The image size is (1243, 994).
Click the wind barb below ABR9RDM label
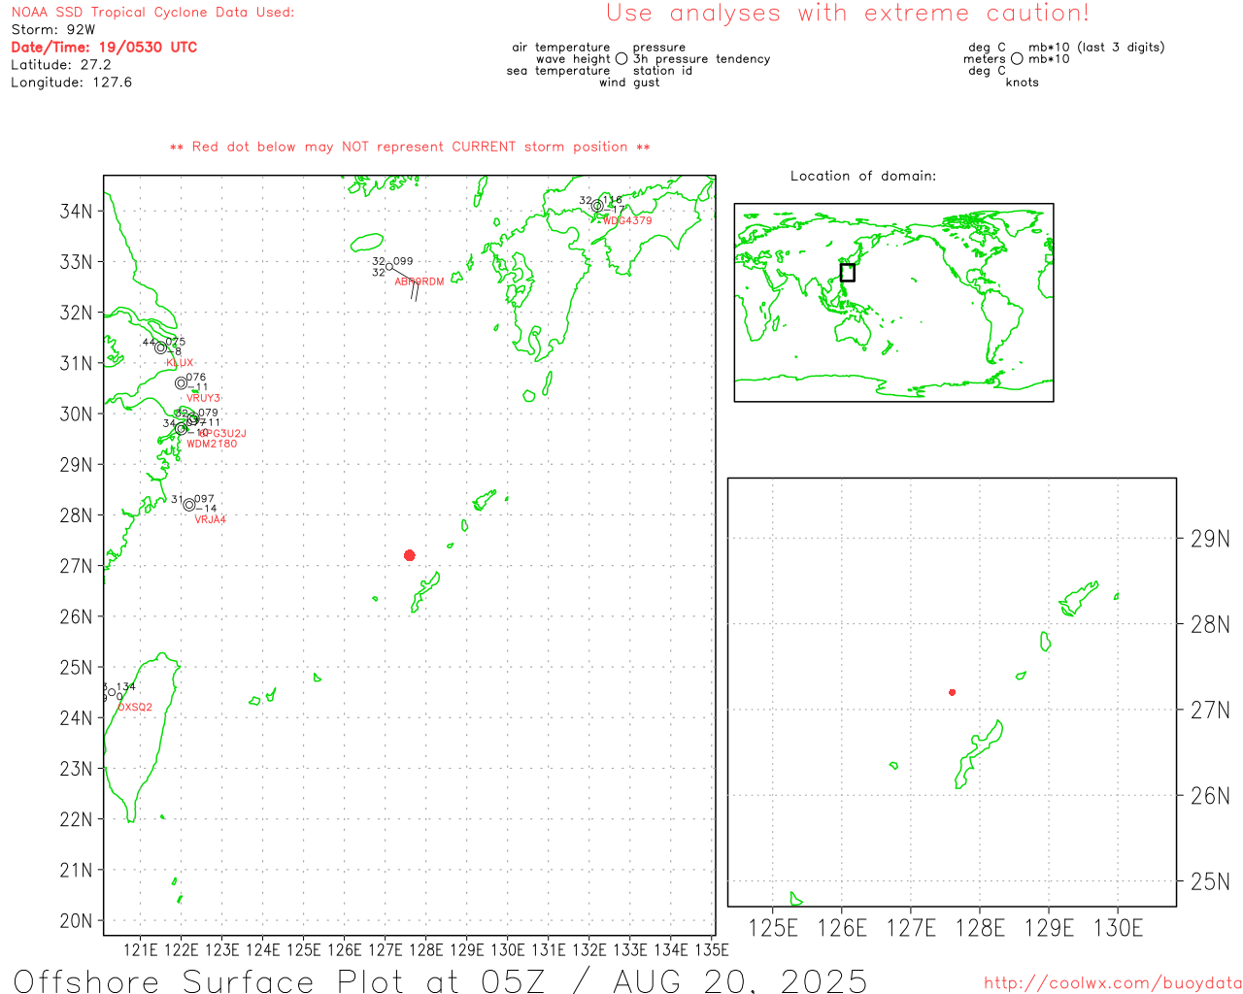tap(415, 289)
